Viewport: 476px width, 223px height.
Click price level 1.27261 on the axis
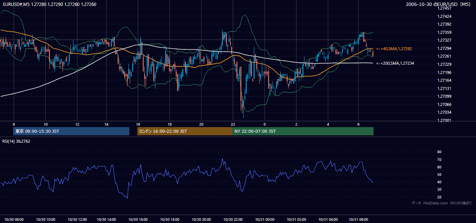(444, 56)
